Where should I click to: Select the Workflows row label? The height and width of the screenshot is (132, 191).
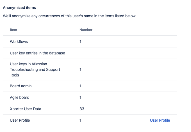pos(19,42)
